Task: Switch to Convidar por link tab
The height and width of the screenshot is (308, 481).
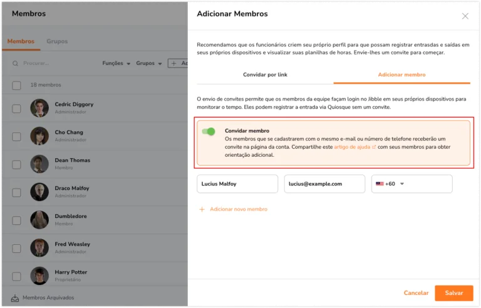Action: pos(265,74)
